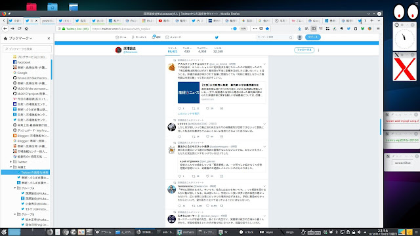Switch to the YouTube tab

coord(165,20)
